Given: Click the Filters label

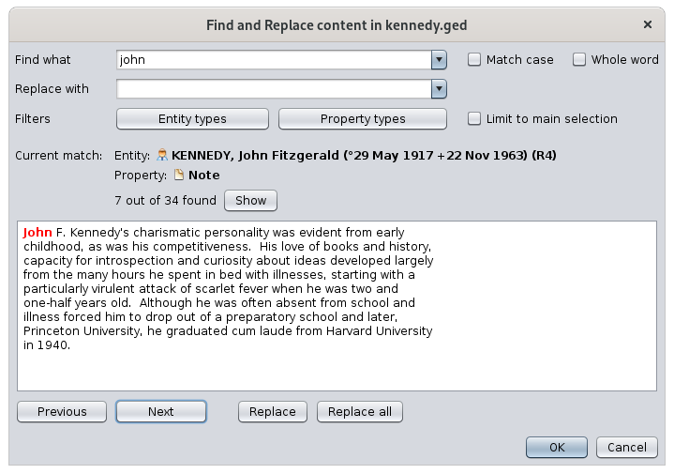Looking at the screenshot, I should click(x=33, y=119).
